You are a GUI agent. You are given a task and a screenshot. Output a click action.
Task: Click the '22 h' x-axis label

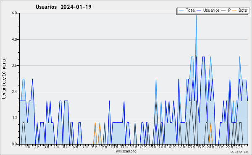coord(229,147)
